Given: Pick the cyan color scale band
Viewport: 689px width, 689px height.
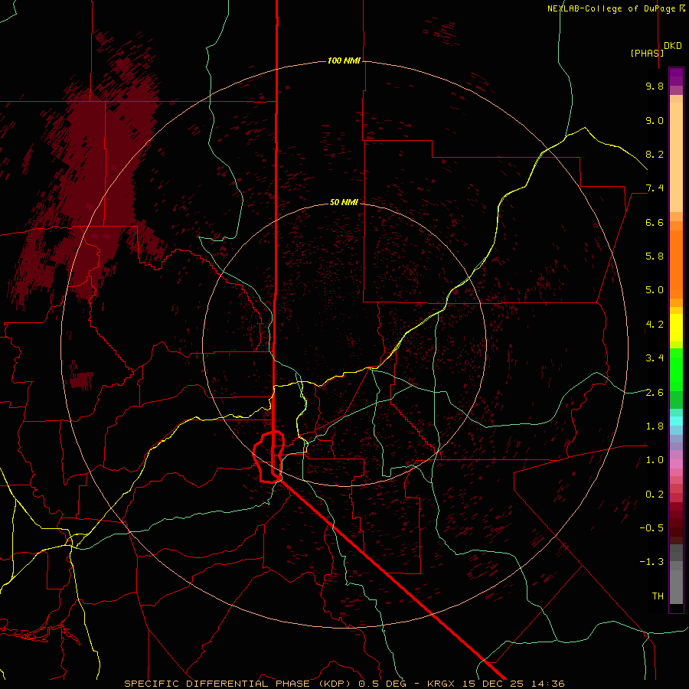Looking at the screenshot, I should [x=676, y=421].
